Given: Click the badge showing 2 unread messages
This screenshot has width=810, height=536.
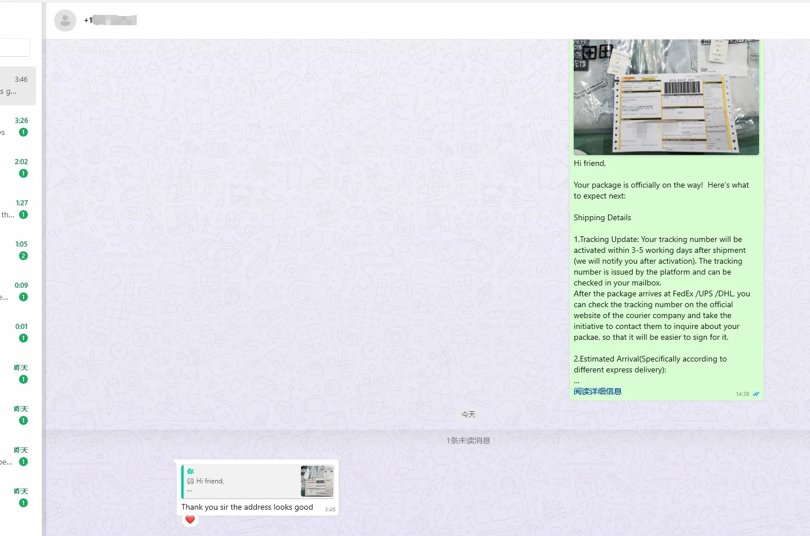Looking at the screenshot, I should point(23,256).
